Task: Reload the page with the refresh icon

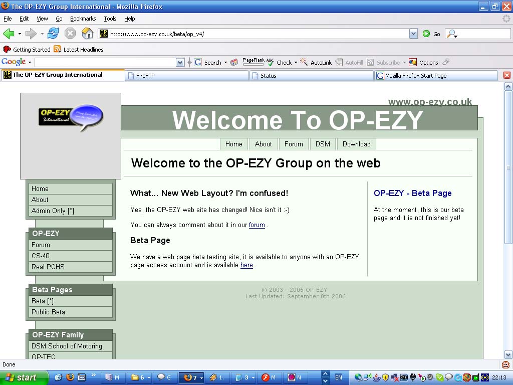Action: tap(53, 34)
